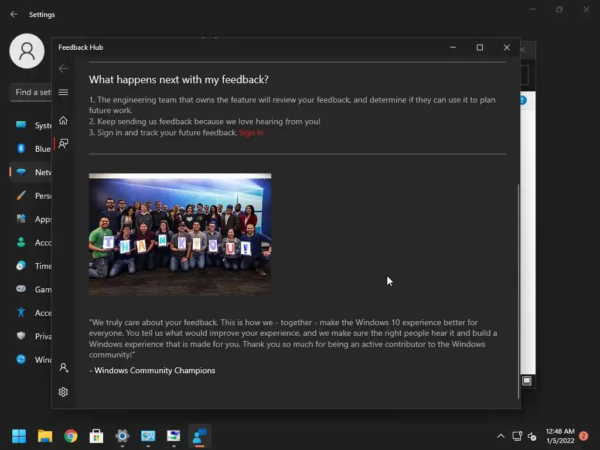
Task: Show hidden system tray icons
Action: tap(500, 436)
